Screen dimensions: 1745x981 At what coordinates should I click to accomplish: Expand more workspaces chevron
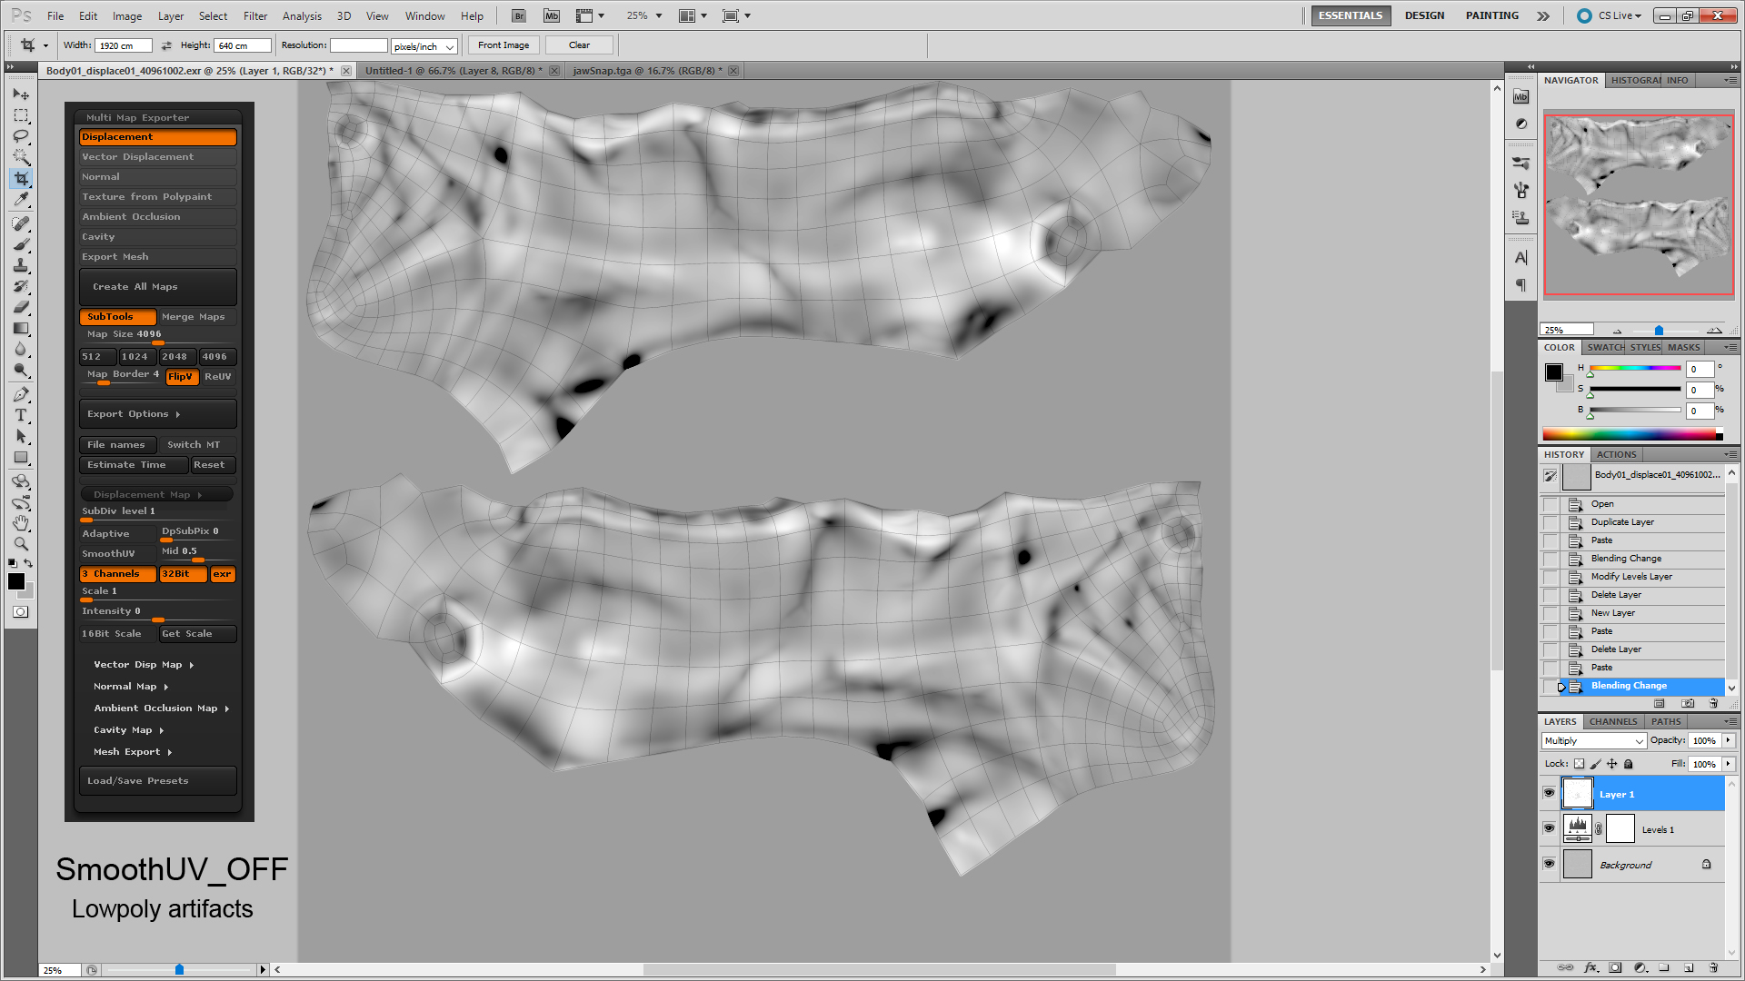(x=1543, y=15)
